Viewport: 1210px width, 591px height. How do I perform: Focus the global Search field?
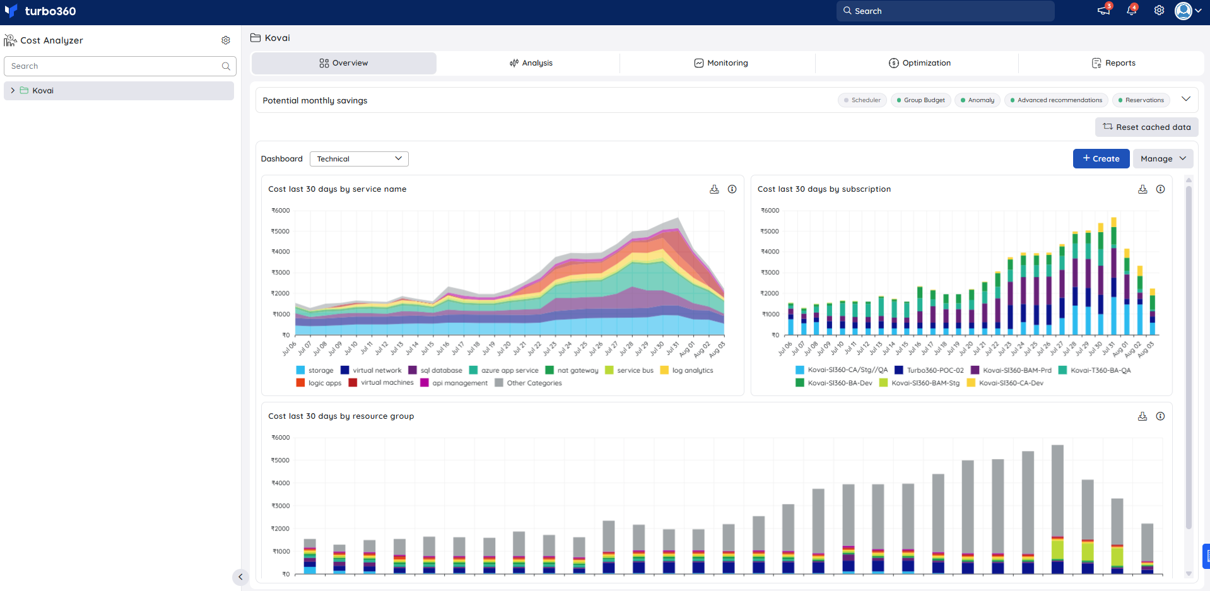pyautogui.click(x=945, y=11)
